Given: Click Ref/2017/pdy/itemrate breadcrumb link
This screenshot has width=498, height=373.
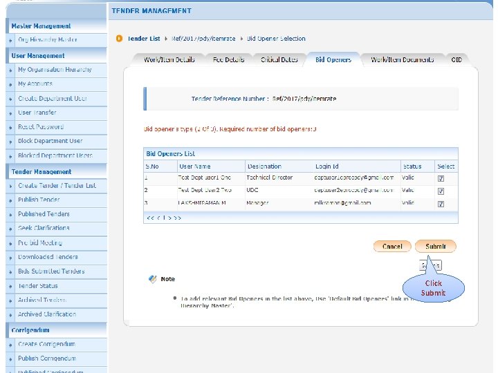Looking at the screenshot, I should tap(203, 39).
